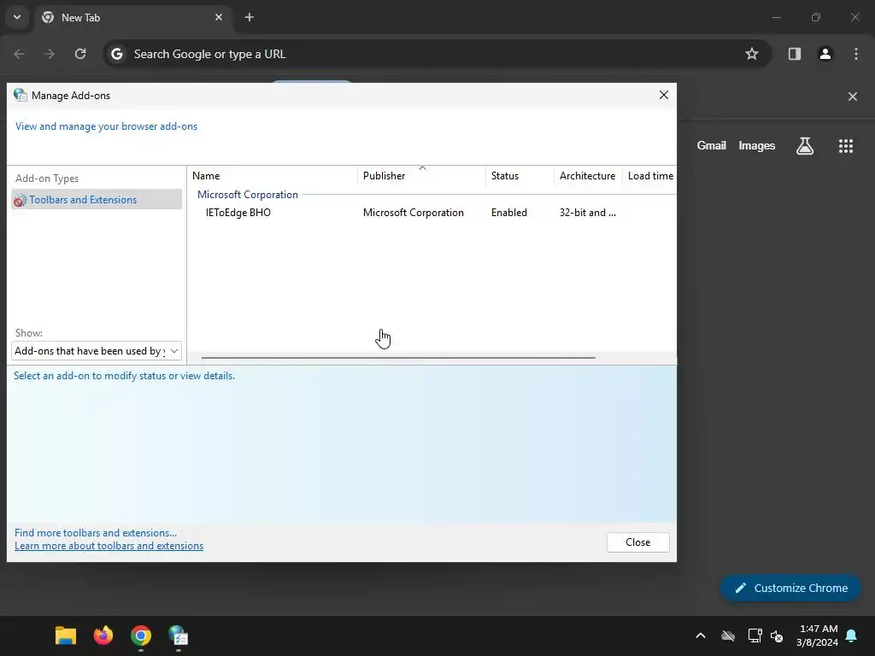This screenshot has width=875, height=656.
Task: Close the New Tab browser tab
Action: 219,17
